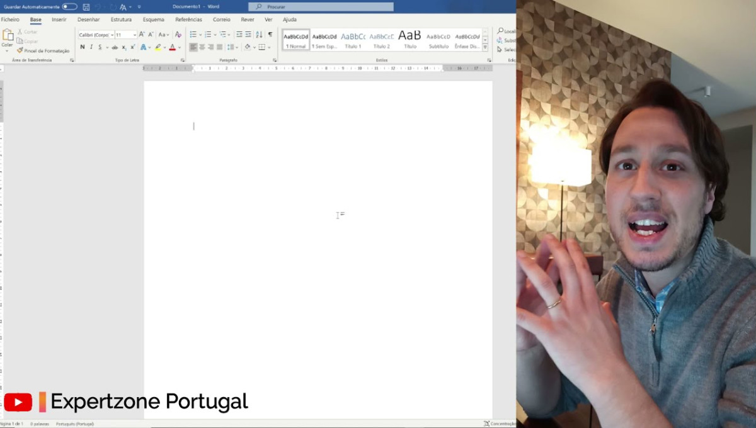Click Português (Portugal) in the status bar
Viewport: 756px width, 428px height.
point(76,424)
